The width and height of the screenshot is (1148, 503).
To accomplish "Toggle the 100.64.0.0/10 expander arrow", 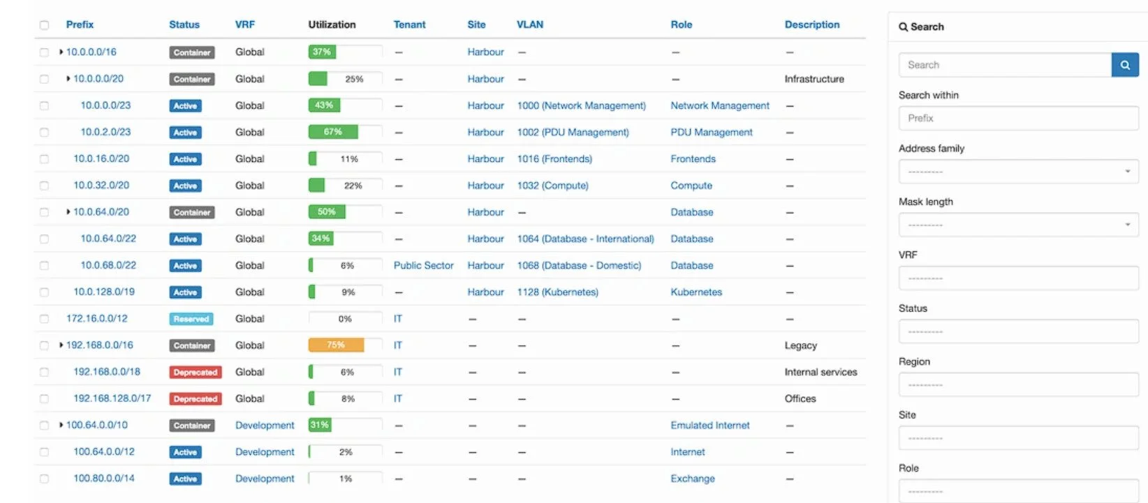I will [61, 425].
